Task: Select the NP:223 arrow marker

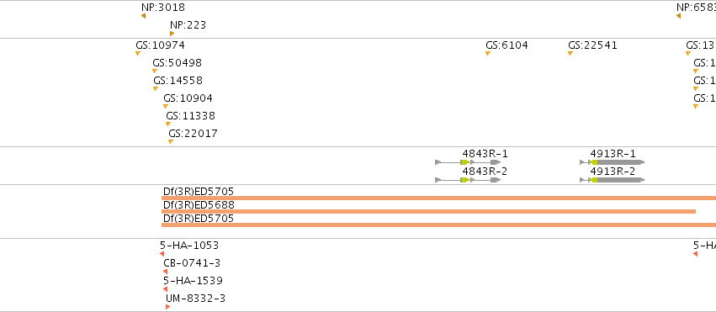Action: (x=172, y=34)
